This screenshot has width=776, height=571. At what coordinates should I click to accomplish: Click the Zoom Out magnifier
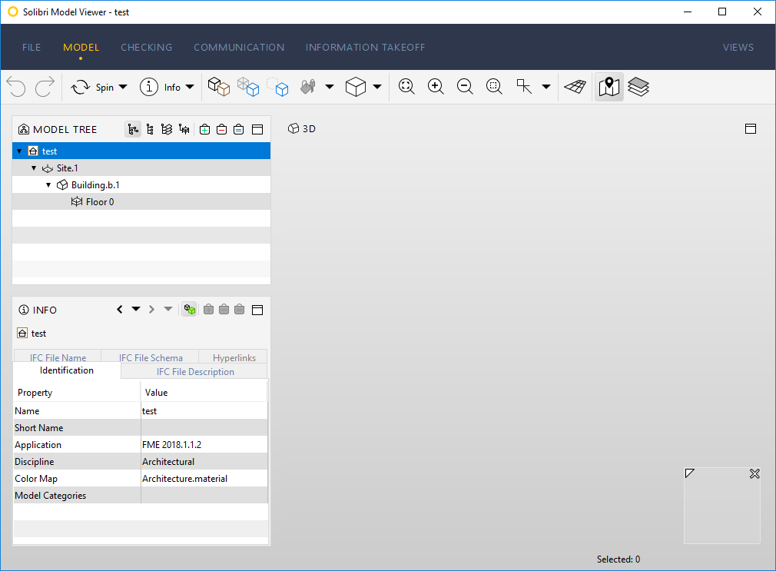465,87
